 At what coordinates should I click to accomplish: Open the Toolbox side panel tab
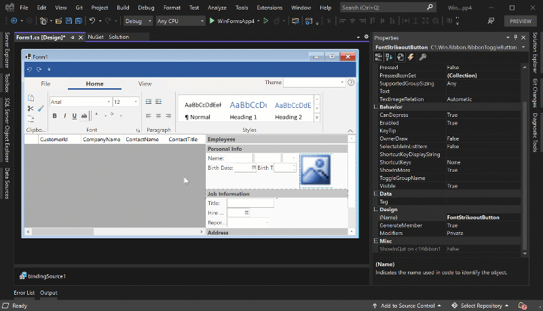pos(7,83)
